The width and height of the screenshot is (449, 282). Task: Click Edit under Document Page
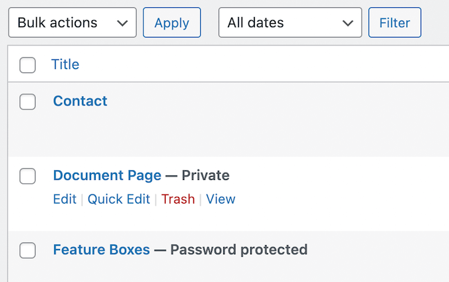point(65,199)
